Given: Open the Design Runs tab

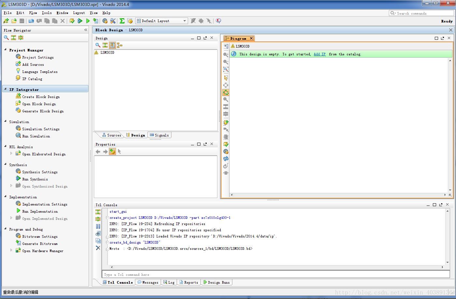Looking at the screenshot, I should [x=216, y=282].
